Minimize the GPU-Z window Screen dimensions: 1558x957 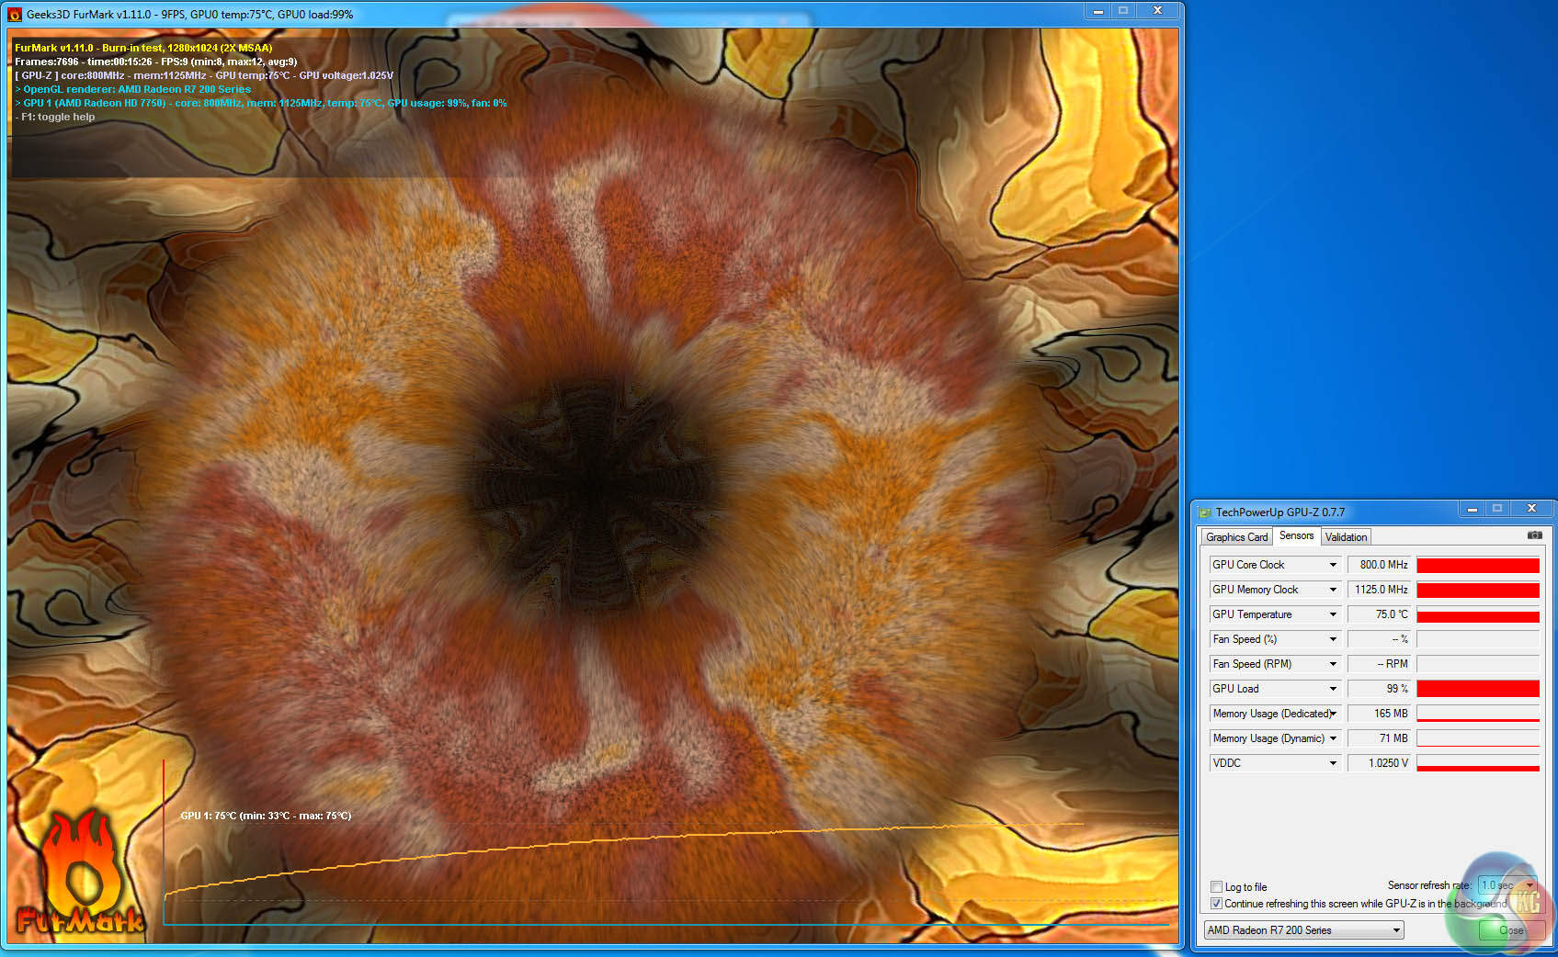pyautogui.click(x=1472, y=509)
